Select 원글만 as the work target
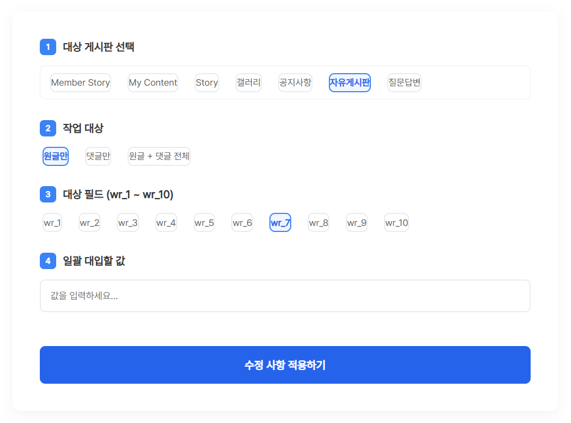The height and width of the screenshot is (423, 571). pyautogui.click(x=56, y=156)
